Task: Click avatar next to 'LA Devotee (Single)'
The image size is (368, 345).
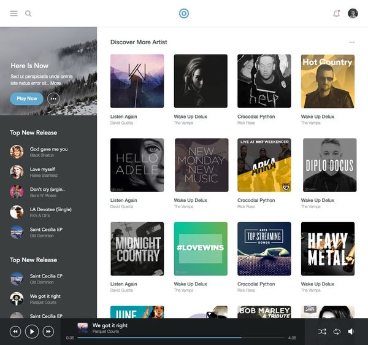Action: coord(17,212)
